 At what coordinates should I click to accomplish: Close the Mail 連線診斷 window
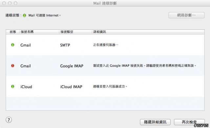pyautogui.click(x=4, y=3)
